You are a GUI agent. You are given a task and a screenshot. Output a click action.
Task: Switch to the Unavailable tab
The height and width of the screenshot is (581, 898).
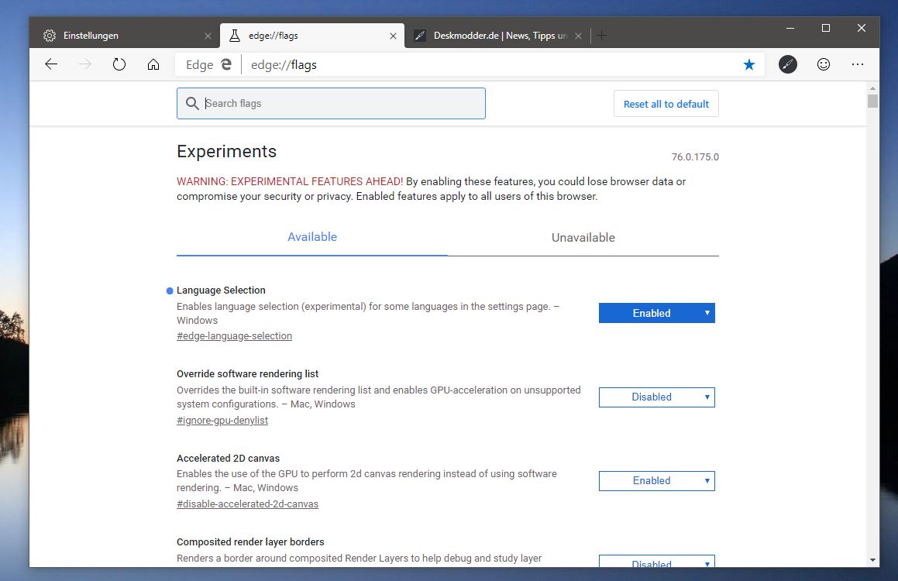click(x=583, y=238)
